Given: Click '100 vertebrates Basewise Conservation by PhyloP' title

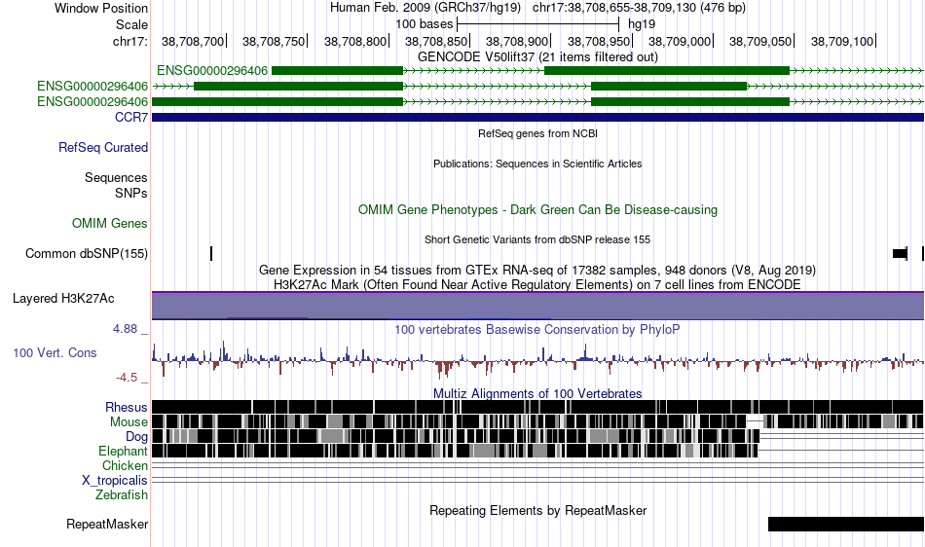Looking at the screenshot, I should 537,330.
